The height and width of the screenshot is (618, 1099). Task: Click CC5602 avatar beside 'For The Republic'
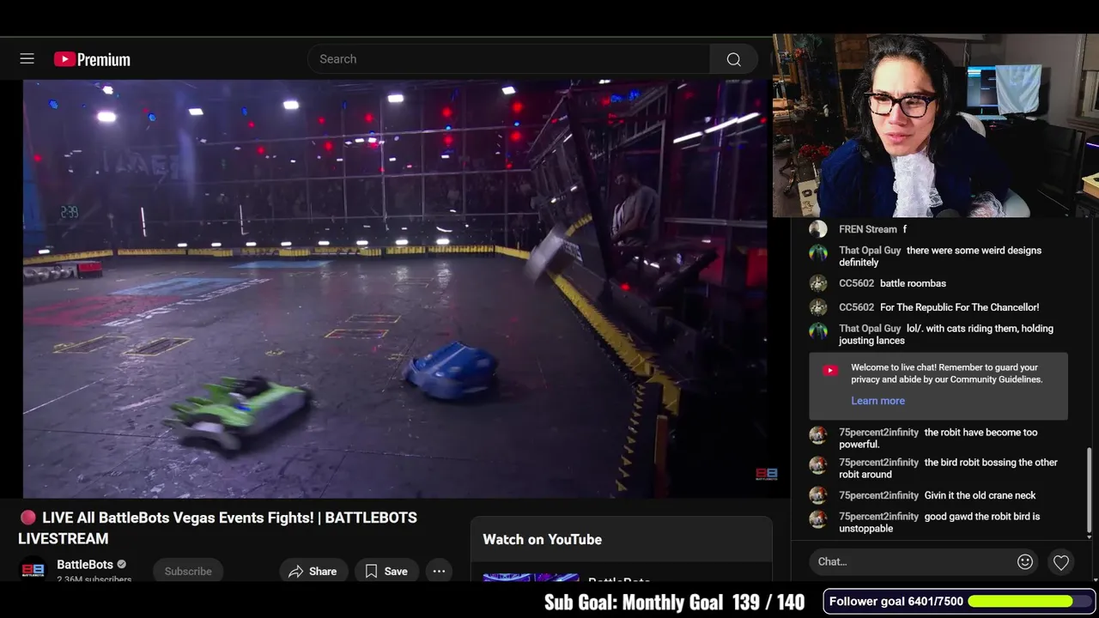click(x=818, y=307)
